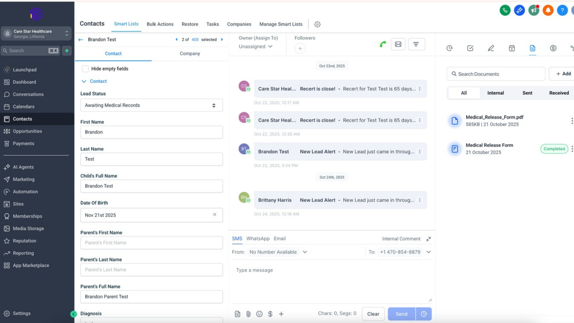
Task: Switch to the Company tab
Action: [x=190, y=54]
